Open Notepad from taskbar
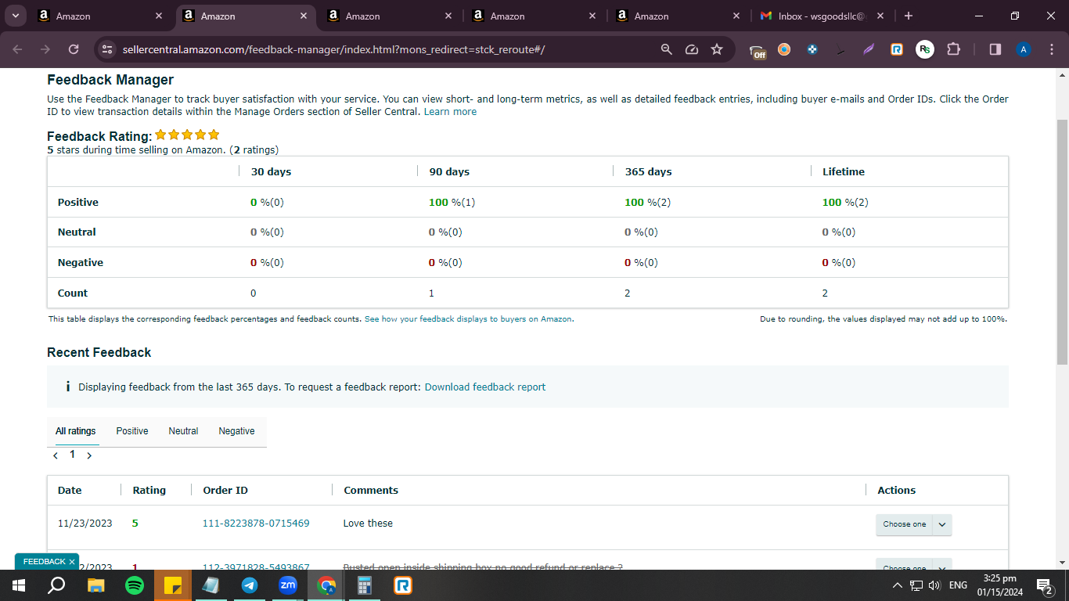1069x601 pixels. 211,585
